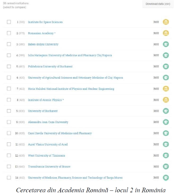Open Carol Davila University of Medicine and Pharmacy
This screenshot has width=178, height=195.
[x=60, y=133]
